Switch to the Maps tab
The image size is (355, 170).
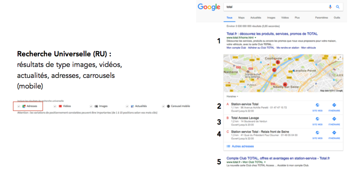[241, 18]
